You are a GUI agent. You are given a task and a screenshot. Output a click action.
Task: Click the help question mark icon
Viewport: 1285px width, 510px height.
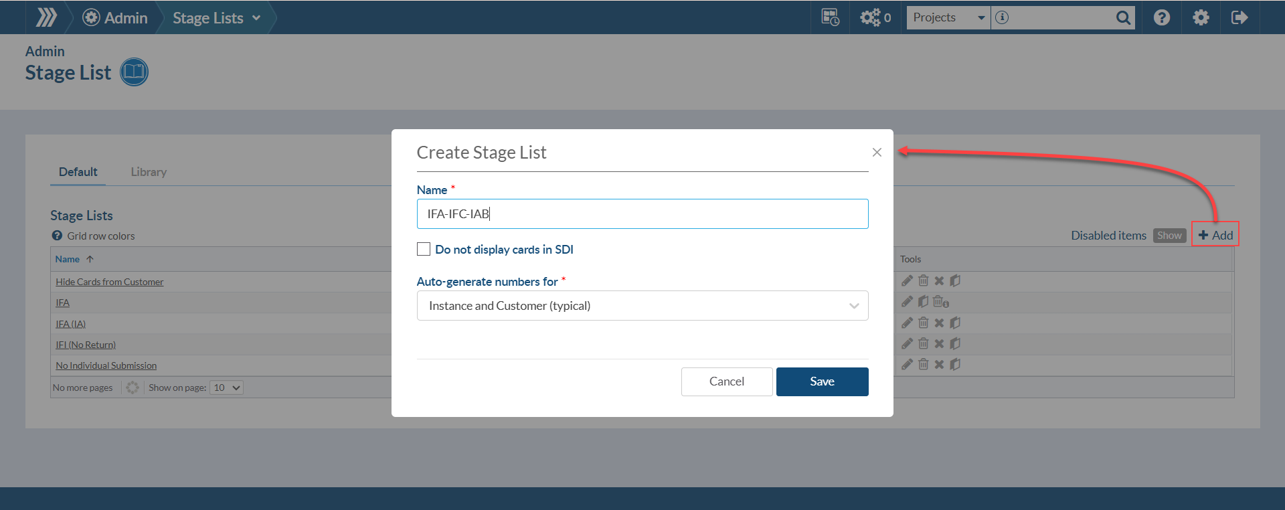(1162, 17)
